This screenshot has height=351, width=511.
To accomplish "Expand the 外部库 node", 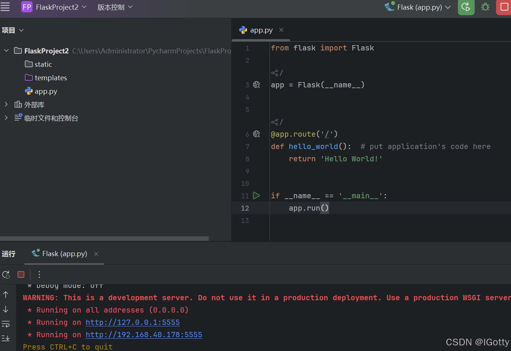I will click(6, 104).
